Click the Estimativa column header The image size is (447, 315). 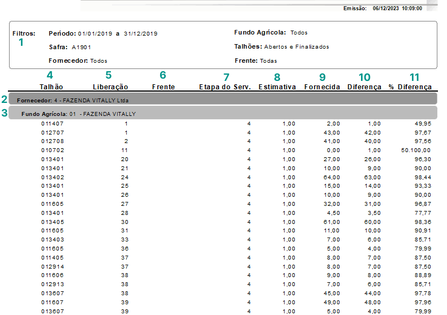(277, 87)
